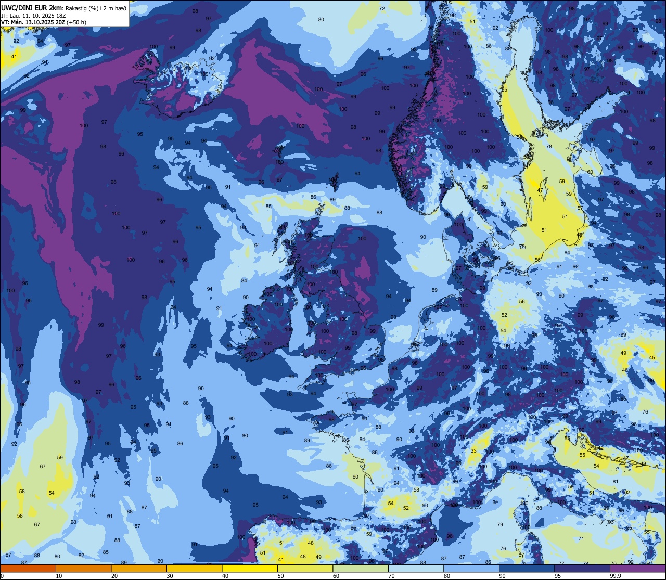Viewport: 666px width, 580px height.
Task: Click the '10' legend scale label
Action: click(x=59, y=576)
